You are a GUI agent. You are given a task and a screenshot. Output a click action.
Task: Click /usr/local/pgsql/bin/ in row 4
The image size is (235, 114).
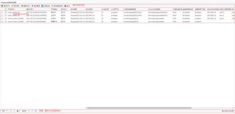[131, 22]
